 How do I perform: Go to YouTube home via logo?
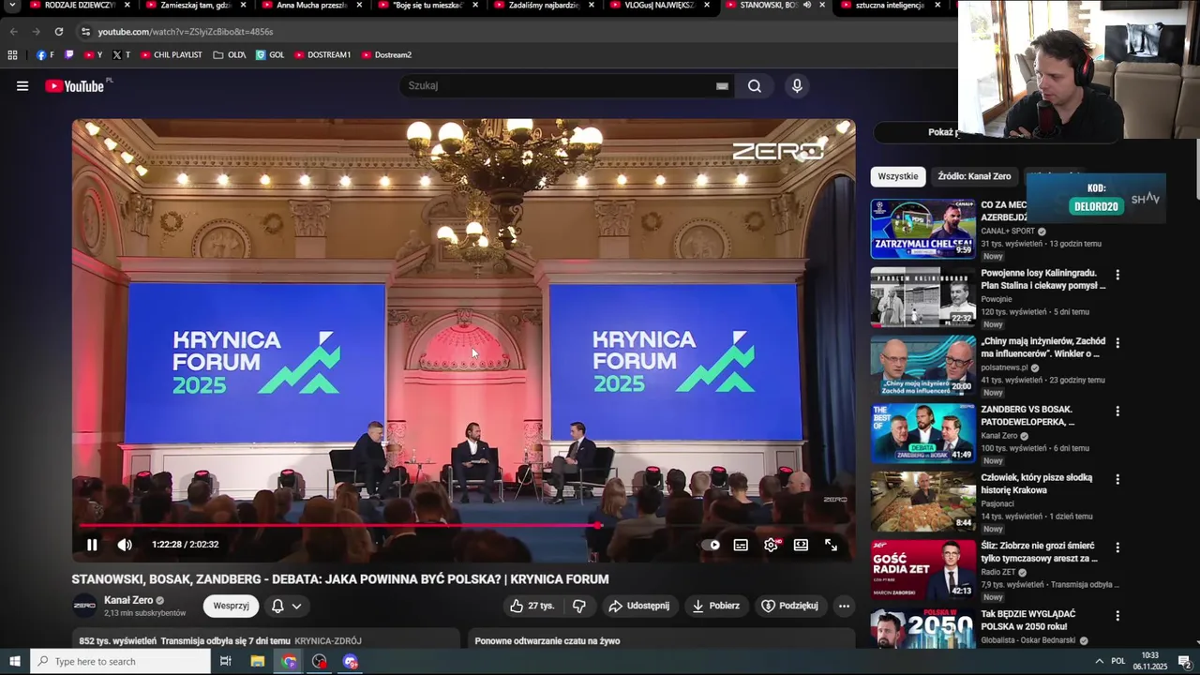coord(75,86)
